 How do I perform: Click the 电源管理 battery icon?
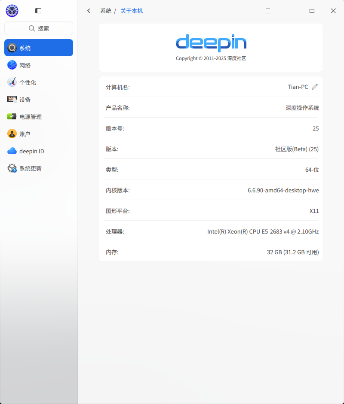click(x=12, y=116)
